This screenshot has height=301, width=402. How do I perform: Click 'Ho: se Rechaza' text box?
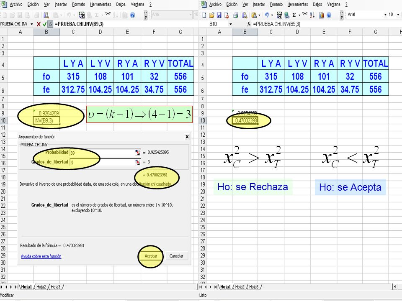(x=253, y=187)
